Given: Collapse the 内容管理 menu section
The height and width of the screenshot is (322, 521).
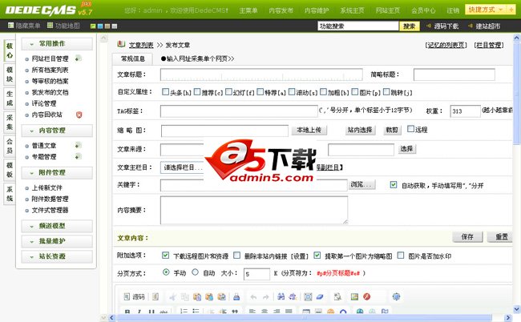Looking at the screenshot, I should 57,131.
